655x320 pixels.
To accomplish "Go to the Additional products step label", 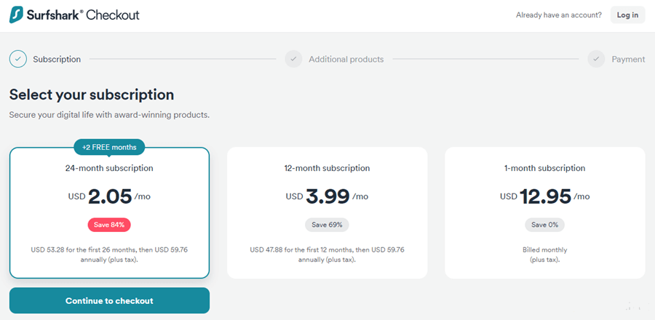I will click(346, 59).
